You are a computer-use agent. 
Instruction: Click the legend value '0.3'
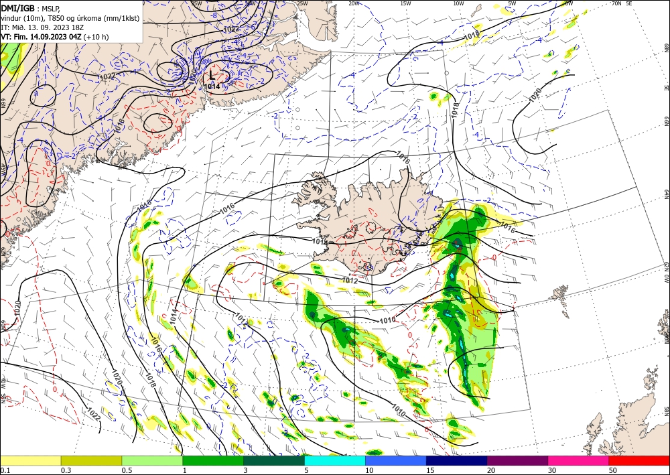tap(66, 471)
